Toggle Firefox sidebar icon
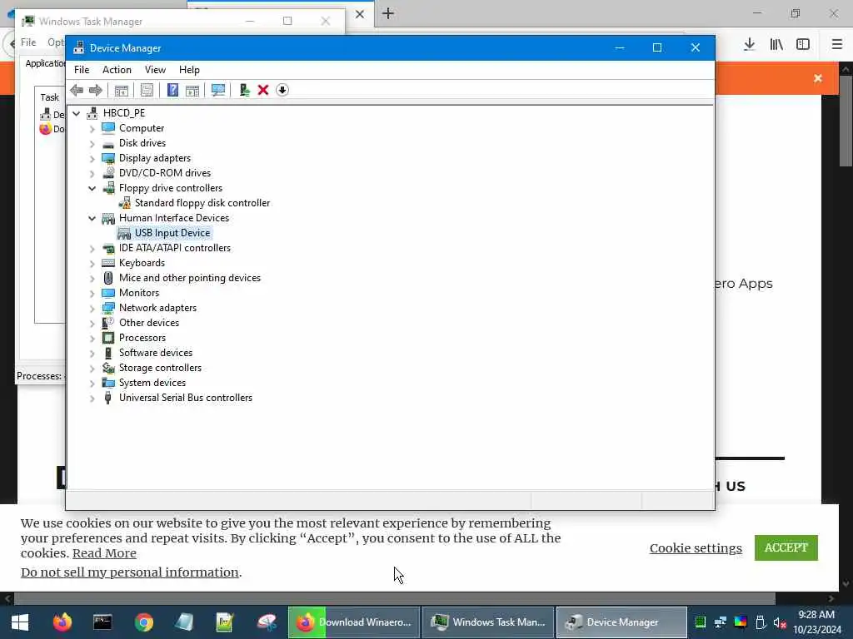This screenshot has width=853, height=639. 803,44
